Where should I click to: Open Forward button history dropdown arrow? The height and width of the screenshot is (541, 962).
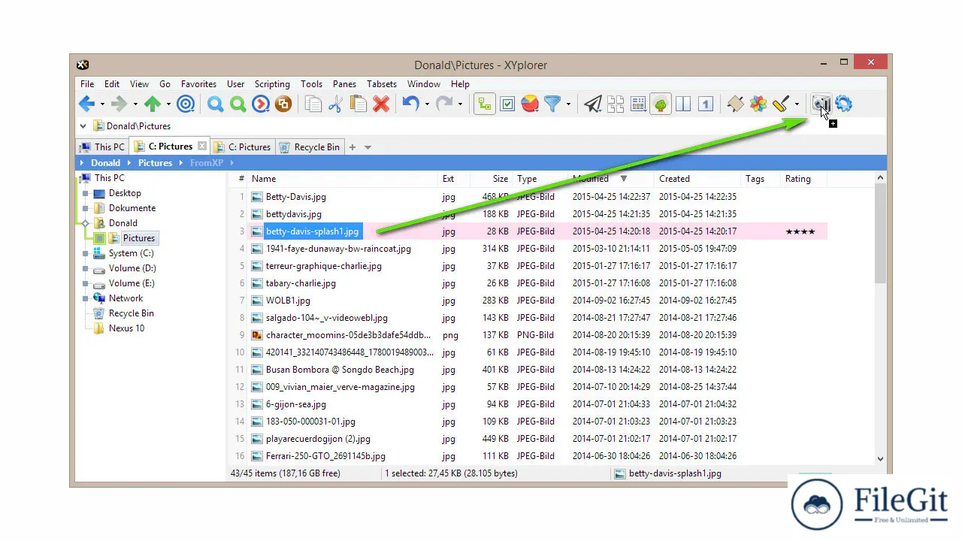coord(135,104)
